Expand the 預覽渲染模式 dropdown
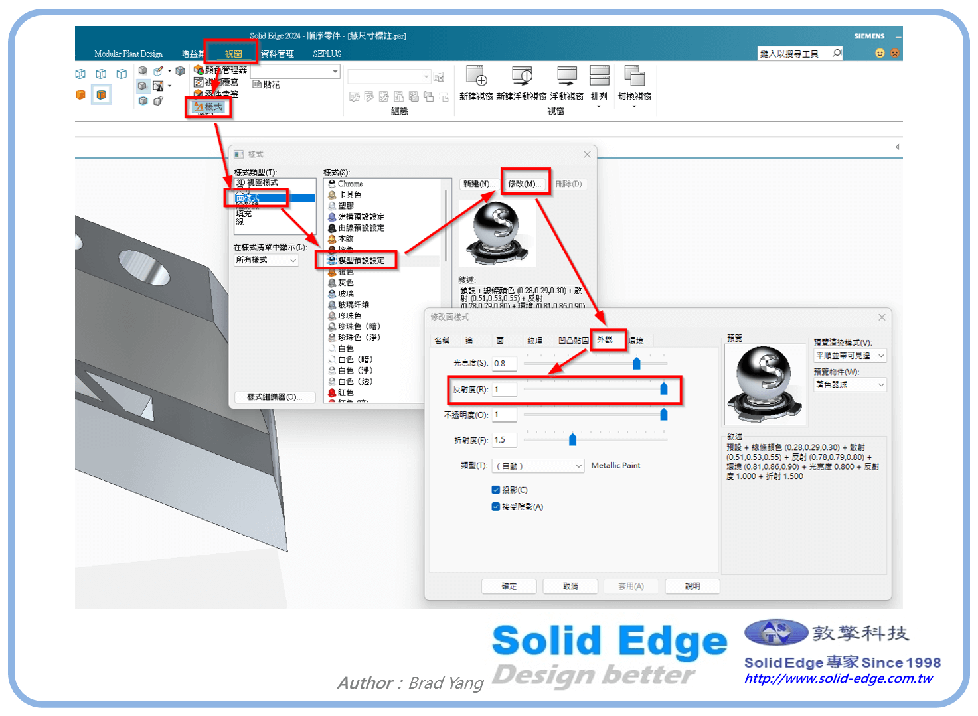Viewport: 978px width, 716px height. (x=850, y=356)
